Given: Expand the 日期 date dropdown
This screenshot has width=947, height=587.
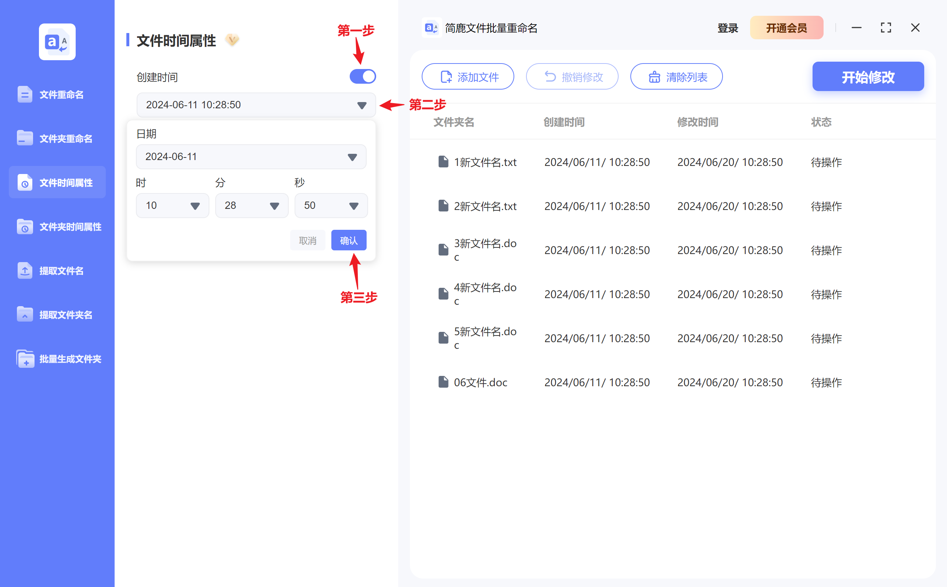Looking at the screenshot, I should click(x=352, y=156).
